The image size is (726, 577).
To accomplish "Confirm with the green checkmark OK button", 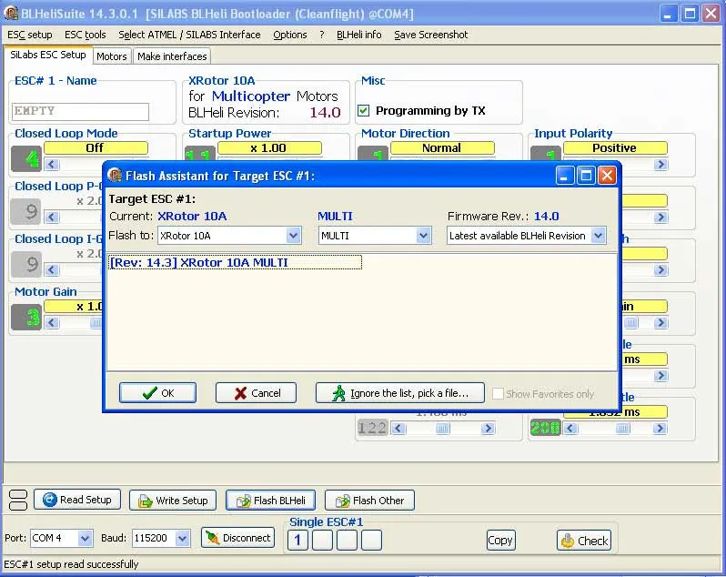I will click(157, 393).
